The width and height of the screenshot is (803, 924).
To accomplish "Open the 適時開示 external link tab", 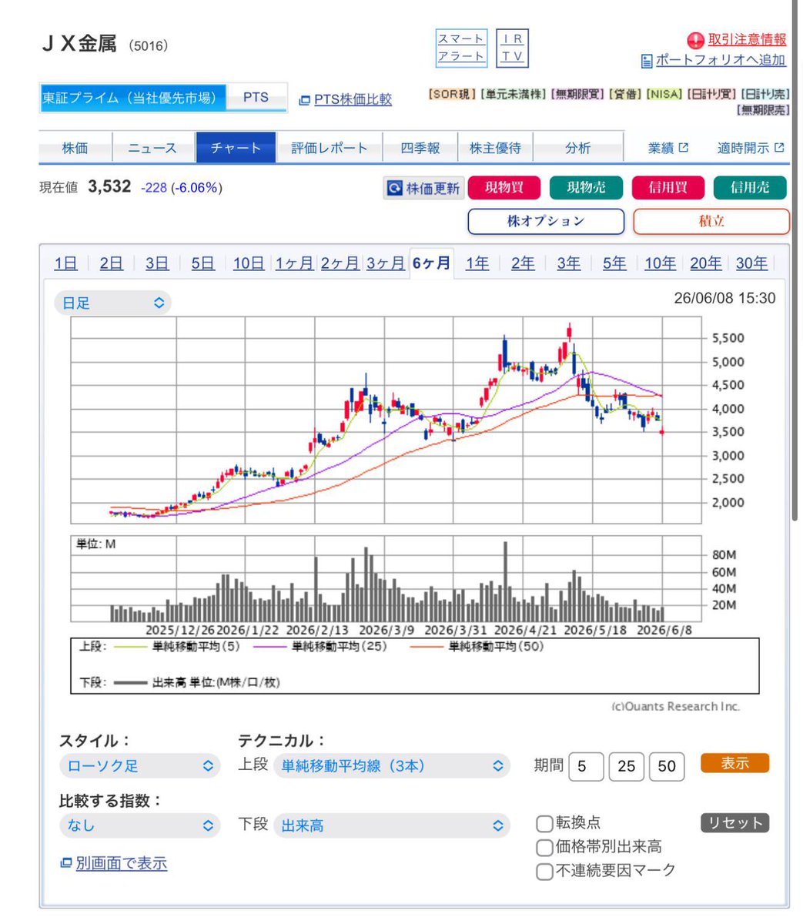I will [751, 148].
